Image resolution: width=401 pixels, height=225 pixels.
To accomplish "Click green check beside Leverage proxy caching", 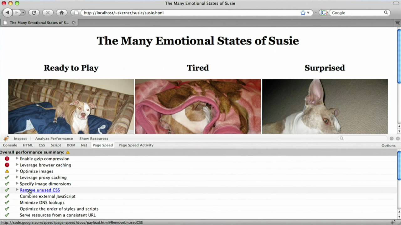I will [7, 177].
